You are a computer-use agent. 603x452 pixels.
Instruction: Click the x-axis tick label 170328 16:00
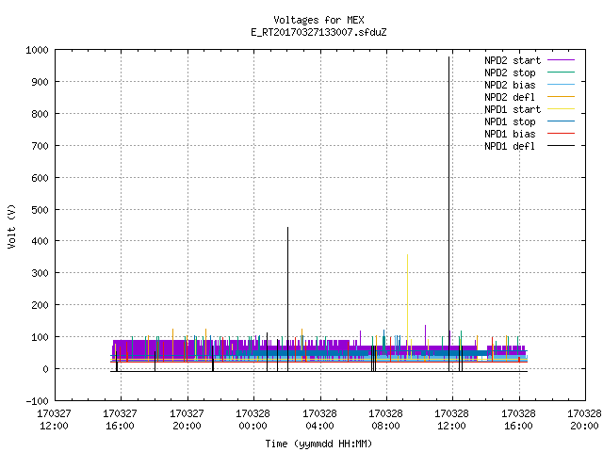point(518,420)
